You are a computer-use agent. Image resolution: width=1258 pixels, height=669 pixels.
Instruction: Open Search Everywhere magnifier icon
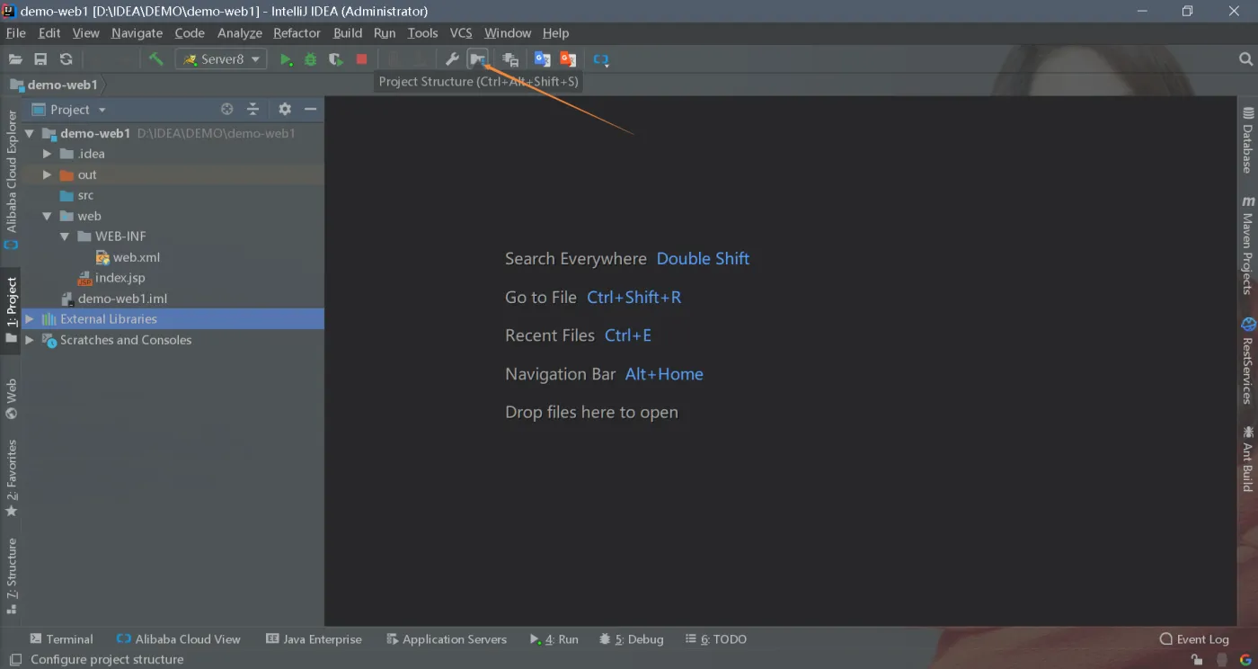click(x=1245, y=59)
